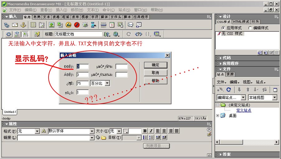Open the text color swatch picker
This screenshot has height=159, width=281.
pos(125,131)
